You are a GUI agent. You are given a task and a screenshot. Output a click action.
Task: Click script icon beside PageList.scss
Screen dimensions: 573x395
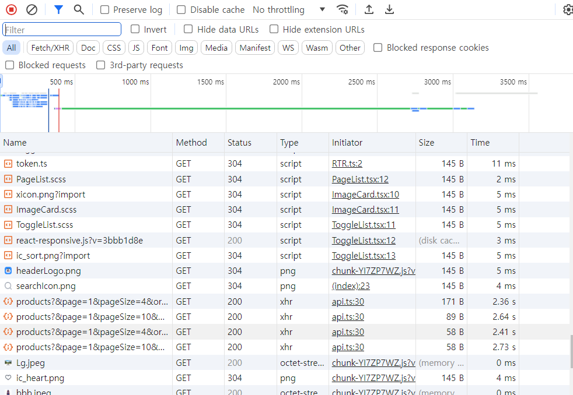8,179
